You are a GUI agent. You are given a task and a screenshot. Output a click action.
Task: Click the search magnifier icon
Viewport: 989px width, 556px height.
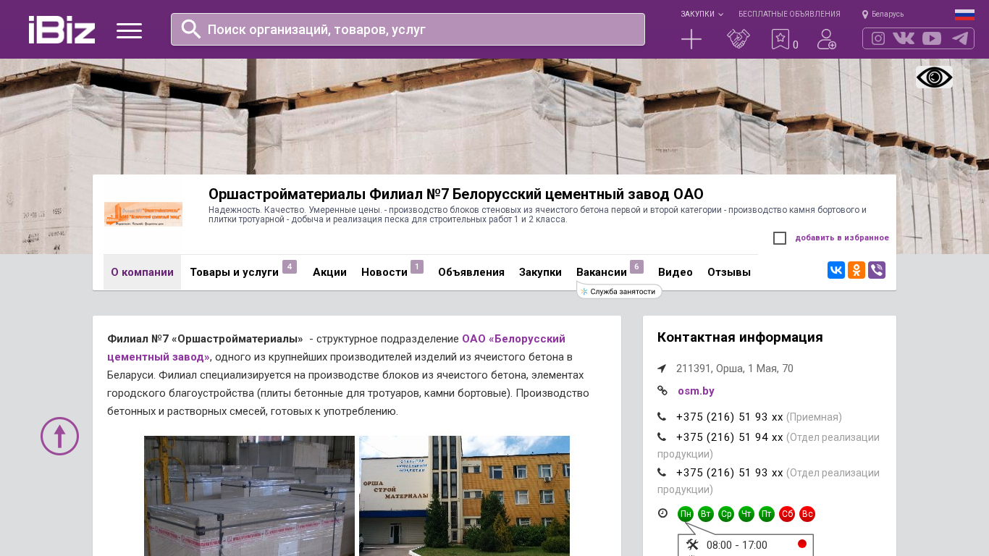point(191,29)
